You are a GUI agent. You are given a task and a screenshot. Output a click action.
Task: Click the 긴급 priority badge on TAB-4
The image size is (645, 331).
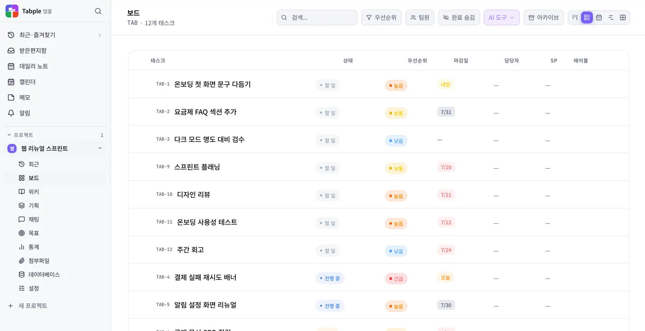[x=396, y=279]
